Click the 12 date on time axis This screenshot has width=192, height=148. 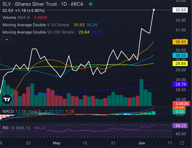point(85,143)
